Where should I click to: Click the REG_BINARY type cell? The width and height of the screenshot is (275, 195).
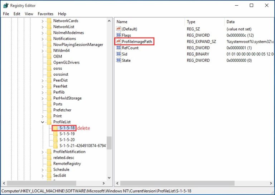[198, 54]
